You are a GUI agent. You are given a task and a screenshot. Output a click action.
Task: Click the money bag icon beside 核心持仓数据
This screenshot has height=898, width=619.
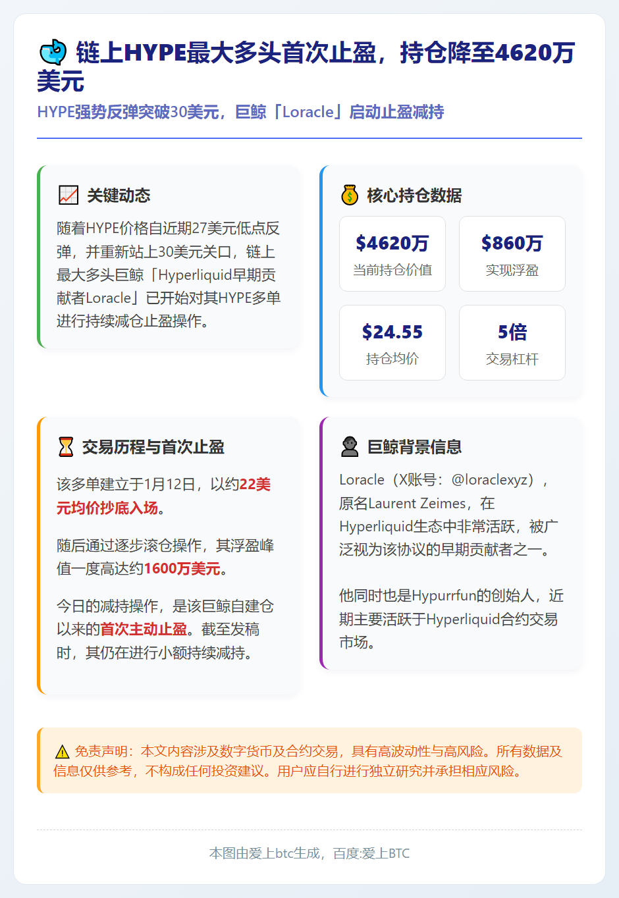(350, 196)
